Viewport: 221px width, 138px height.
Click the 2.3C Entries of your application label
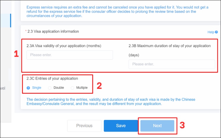tap(52, 79)
